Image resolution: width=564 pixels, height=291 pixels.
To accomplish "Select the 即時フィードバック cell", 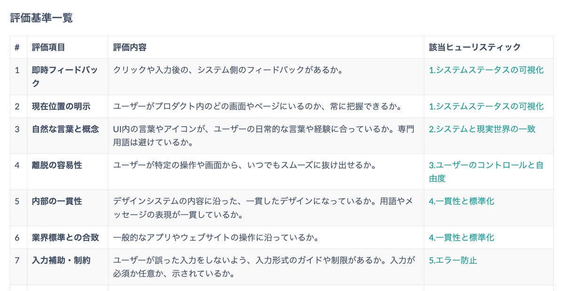I will pyautogui.click(x=68, y=77).
